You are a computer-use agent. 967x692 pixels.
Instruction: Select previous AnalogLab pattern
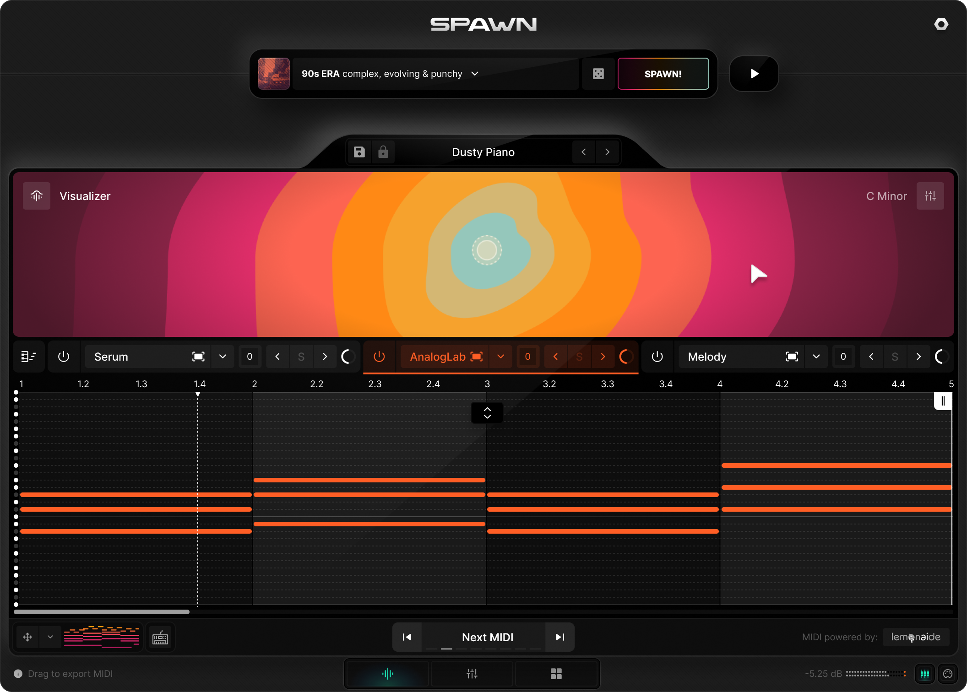(x=556, y=357)
